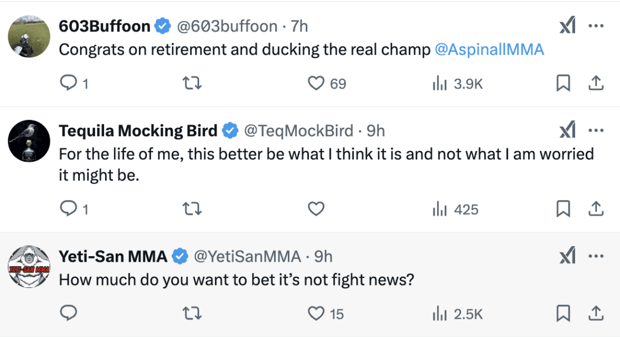This screenshot has width=620, height=337.
Task: Open Grok analysis on Yeti-San MMA's tweet
Action: click(567, 256)
